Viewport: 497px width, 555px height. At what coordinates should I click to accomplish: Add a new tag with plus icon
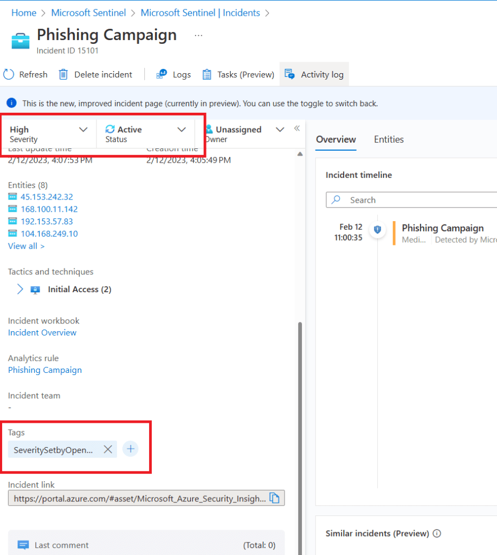(130, 449)
